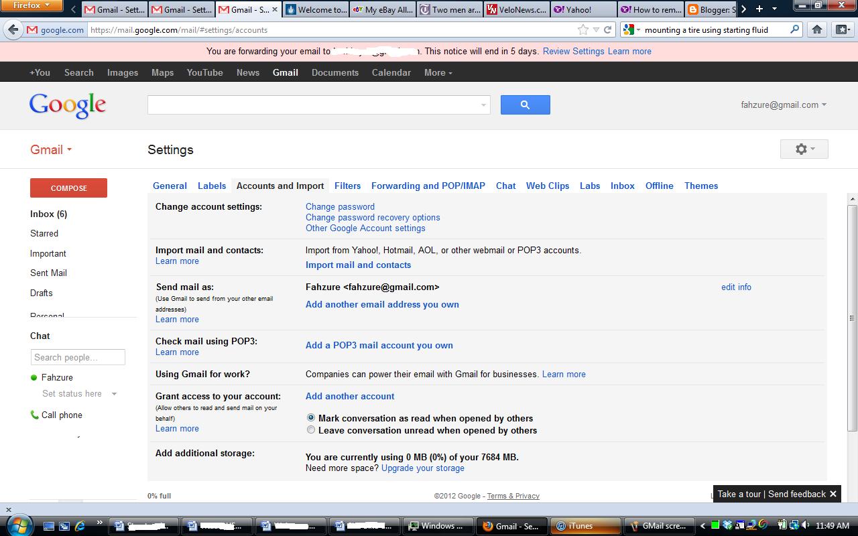This screenshot has height=536, width=858.
Task: Open the Labs settings tab
Action: point(590,186)
